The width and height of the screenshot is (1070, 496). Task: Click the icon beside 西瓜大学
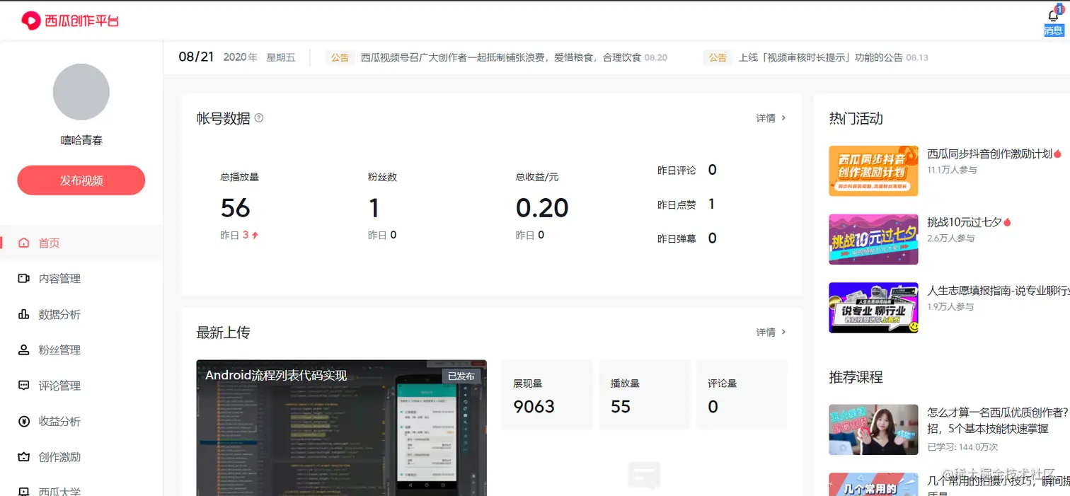coord(24,491)
